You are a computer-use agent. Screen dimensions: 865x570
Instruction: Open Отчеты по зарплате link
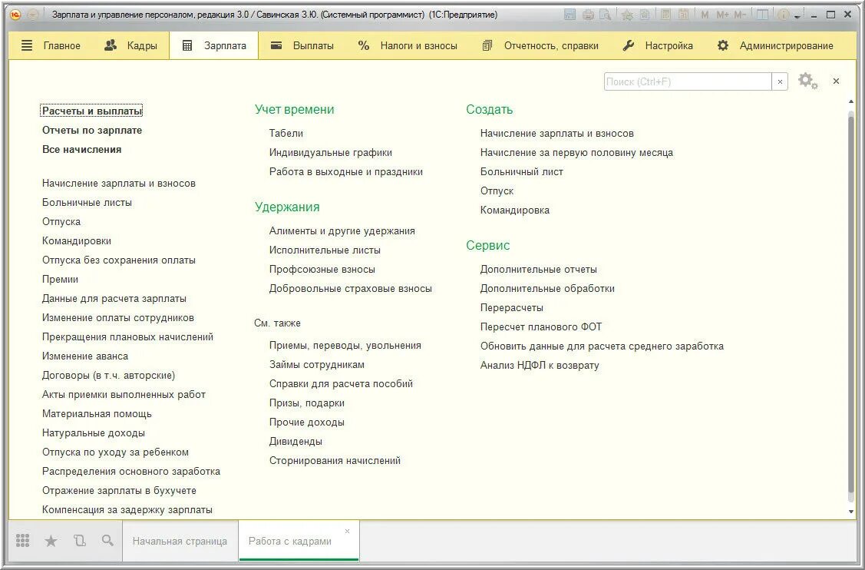click(x=92, y=131)
